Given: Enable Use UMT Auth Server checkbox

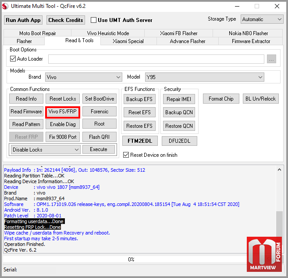Looking at the screenshot, I should (x=93, y=20).
